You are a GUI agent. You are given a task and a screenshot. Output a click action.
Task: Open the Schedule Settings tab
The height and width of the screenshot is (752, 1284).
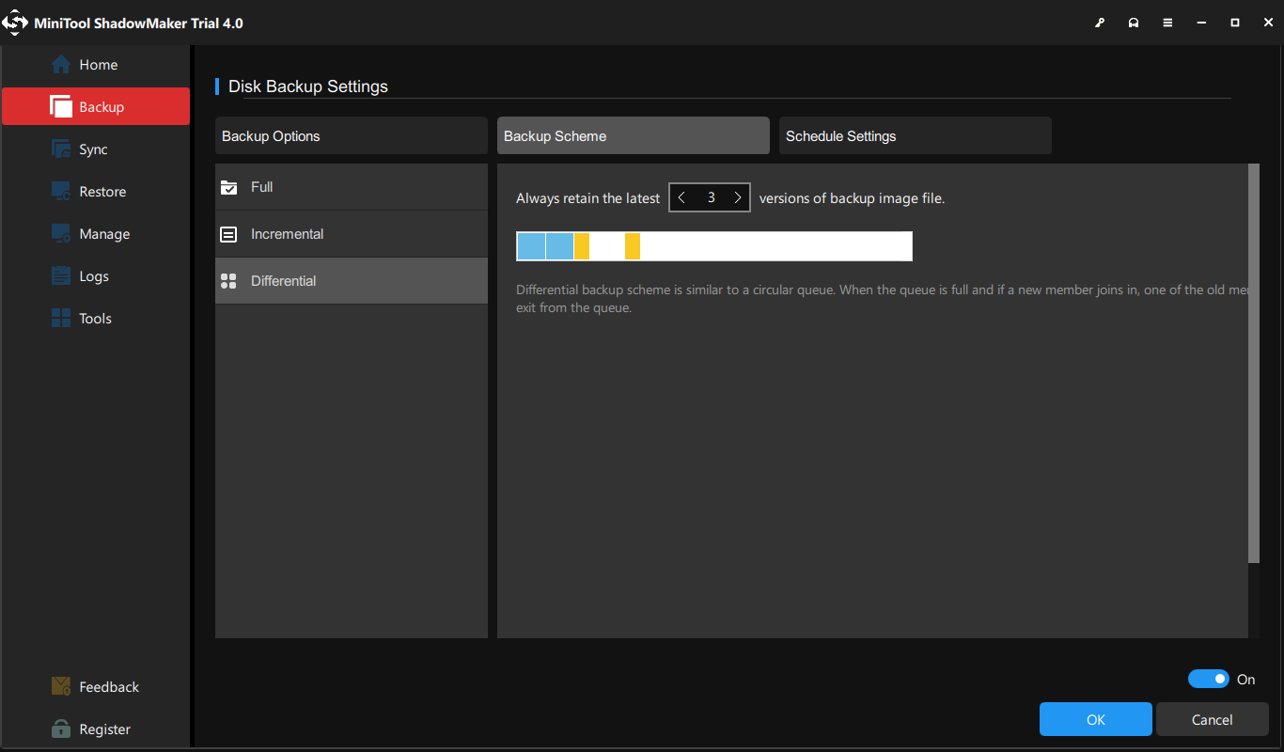click(x=916, y=135)
